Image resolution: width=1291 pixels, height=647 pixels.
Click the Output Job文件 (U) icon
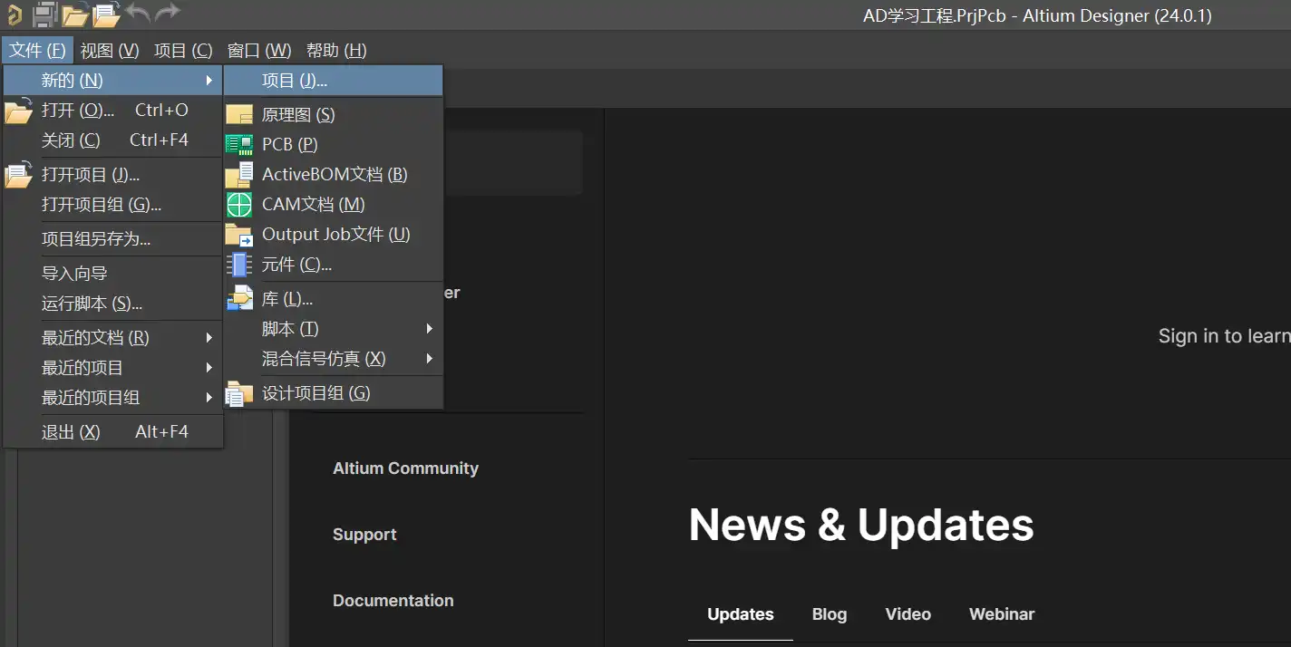coord(238,235)
